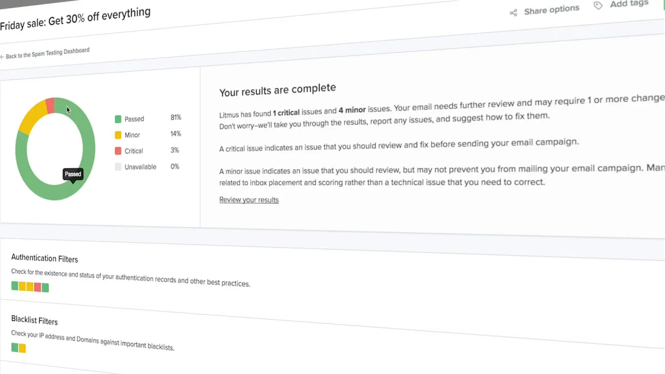Click the Share options network icon

(x=513, y=13)
